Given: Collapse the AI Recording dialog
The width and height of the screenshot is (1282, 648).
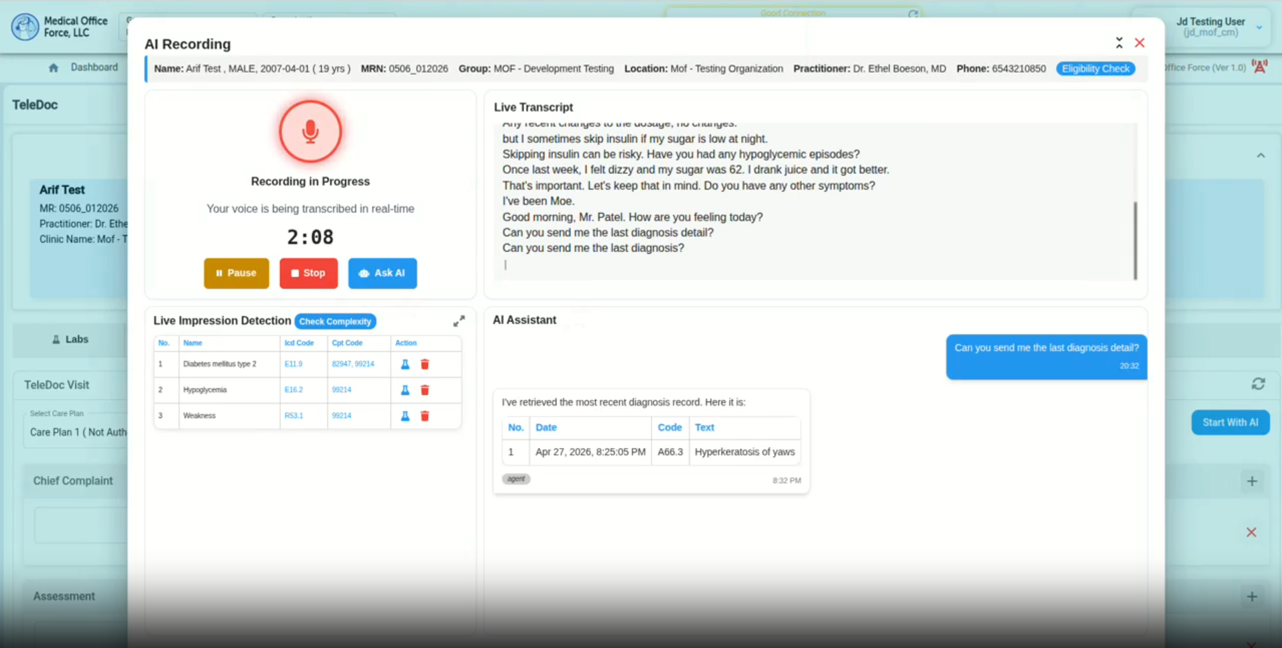Looking at the screenshot, I should pyautogui.click(x=1119, y=43).
